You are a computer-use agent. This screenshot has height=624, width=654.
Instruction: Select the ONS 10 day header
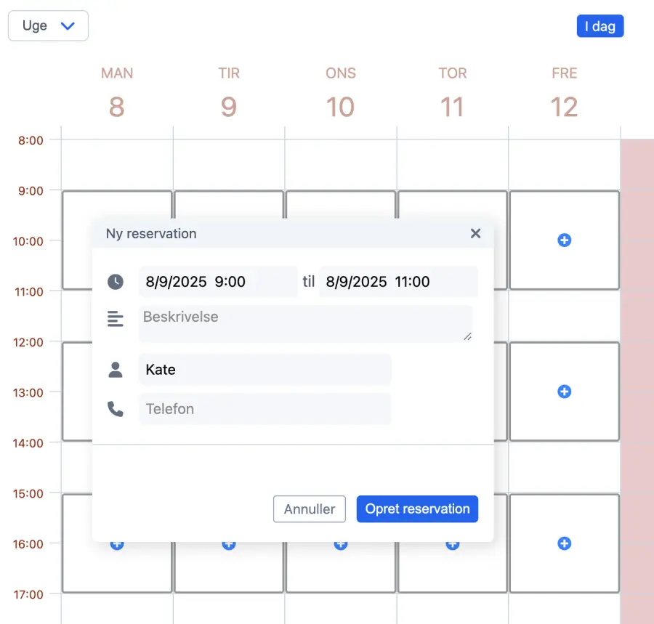pyautogui.click(x=340, y=94)
